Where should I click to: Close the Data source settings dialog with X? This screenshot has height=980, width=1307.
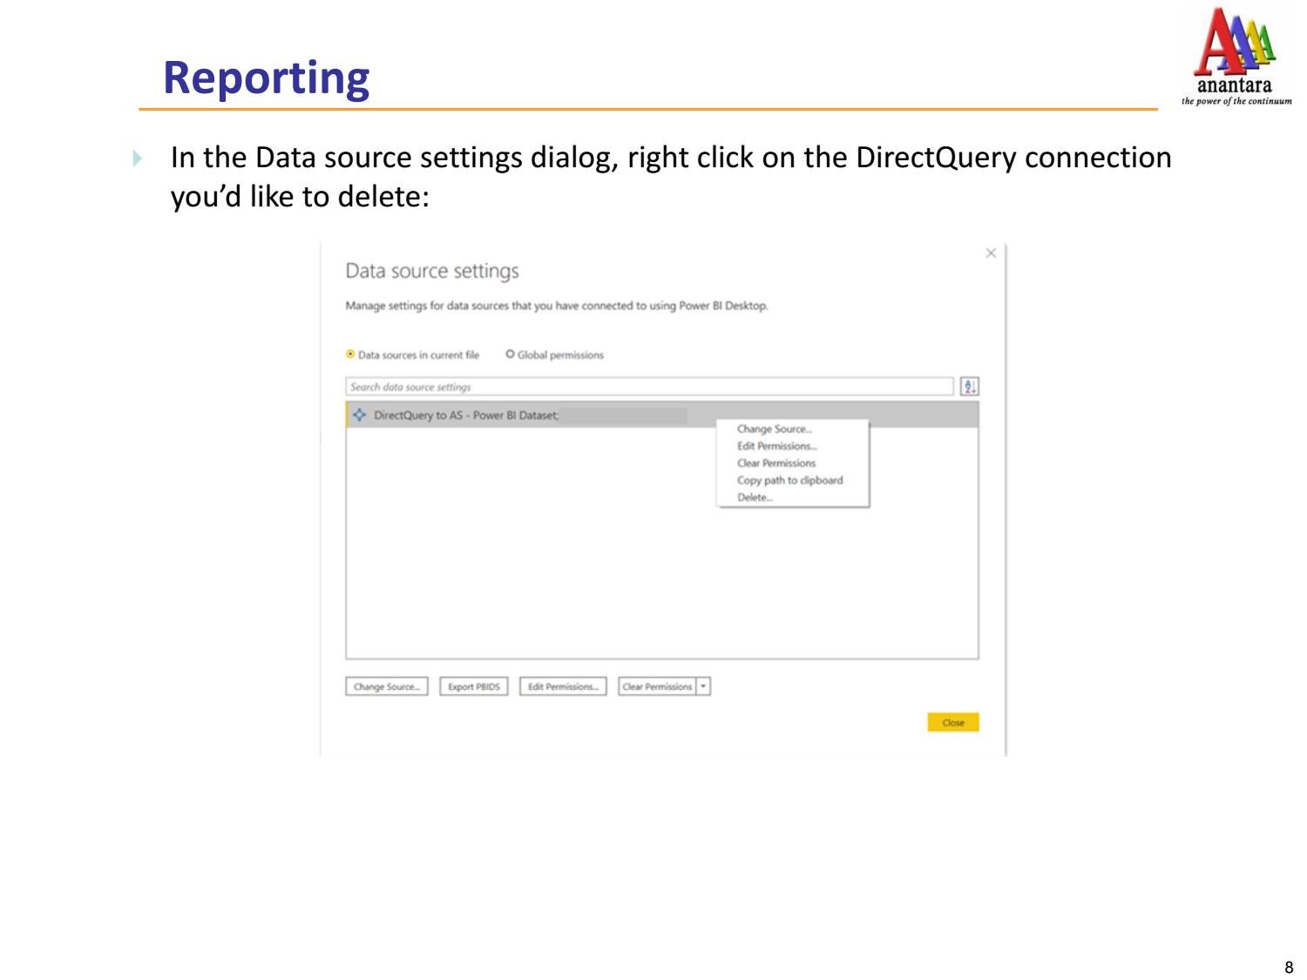[992, 253]
